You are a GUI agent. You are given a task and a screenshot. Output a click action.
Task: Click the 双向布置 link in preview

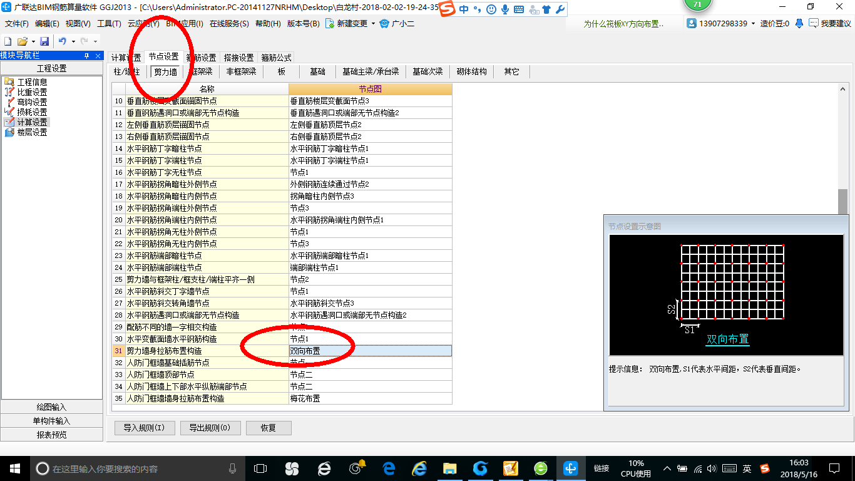727,339
